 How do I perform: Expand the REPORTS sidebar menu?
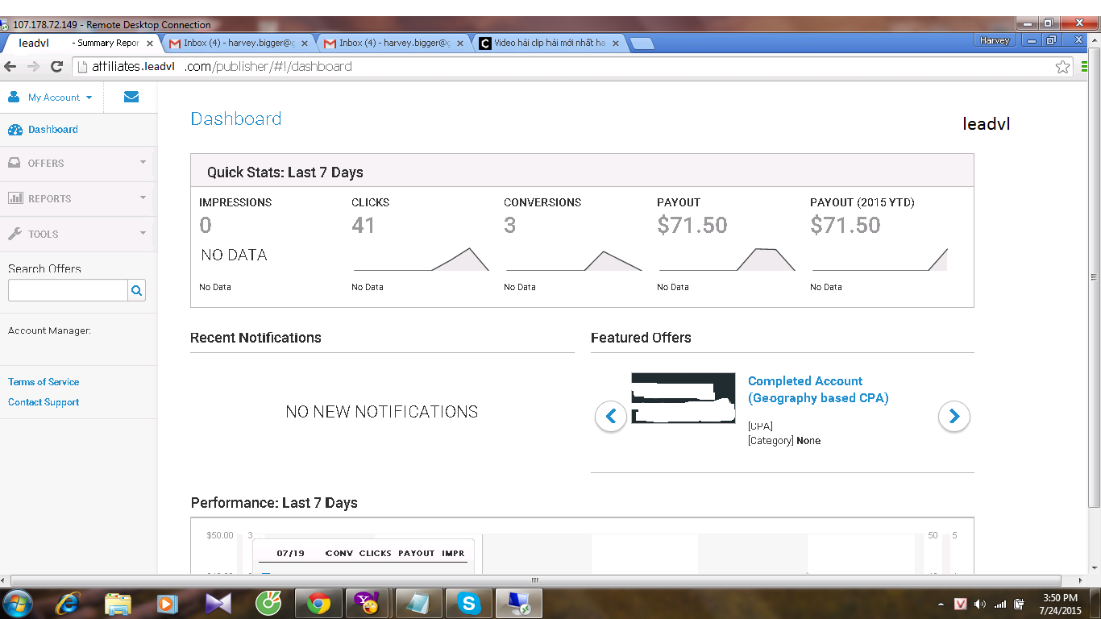pyautogui.click(x=78, y=198)
